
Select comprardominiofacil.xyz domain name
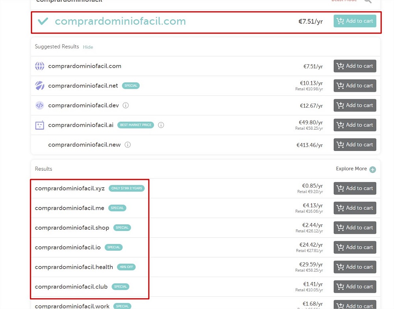[70, 188]
